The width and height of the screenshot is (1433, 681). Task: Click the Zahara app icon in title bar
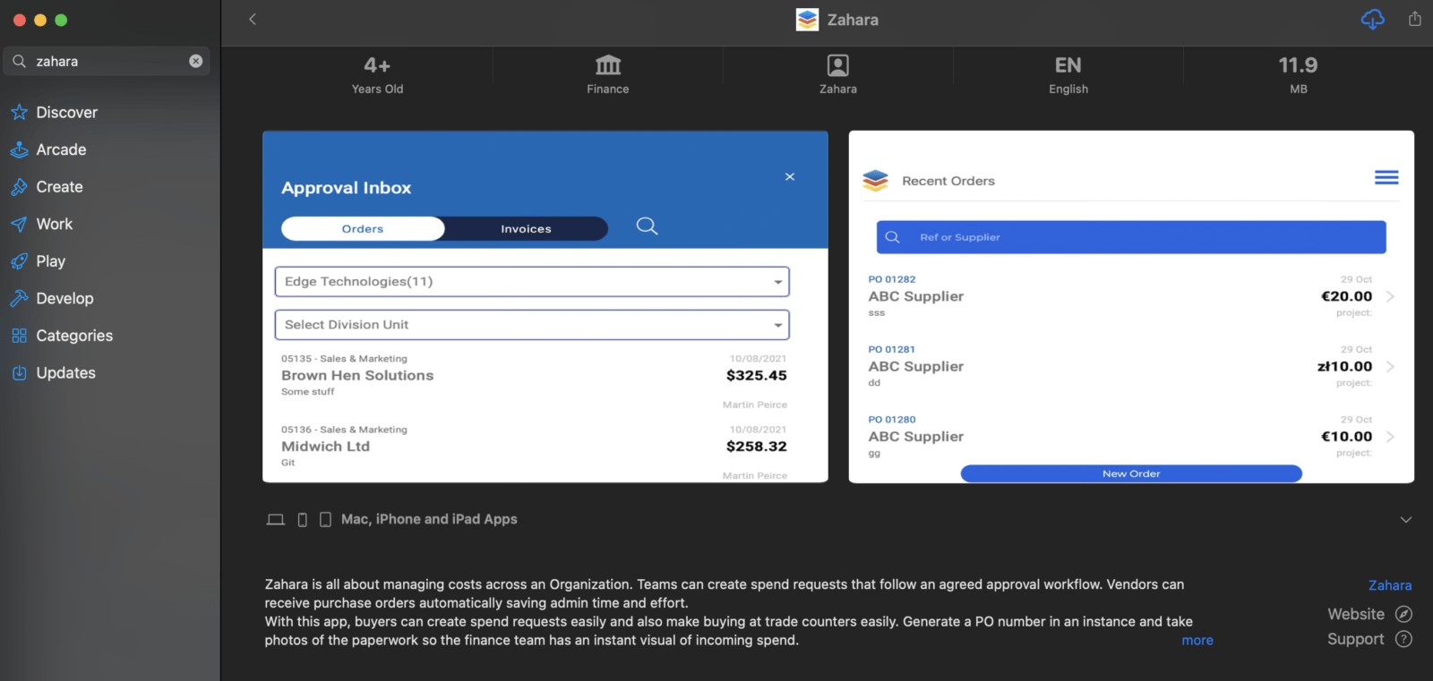tap(807, 20)
